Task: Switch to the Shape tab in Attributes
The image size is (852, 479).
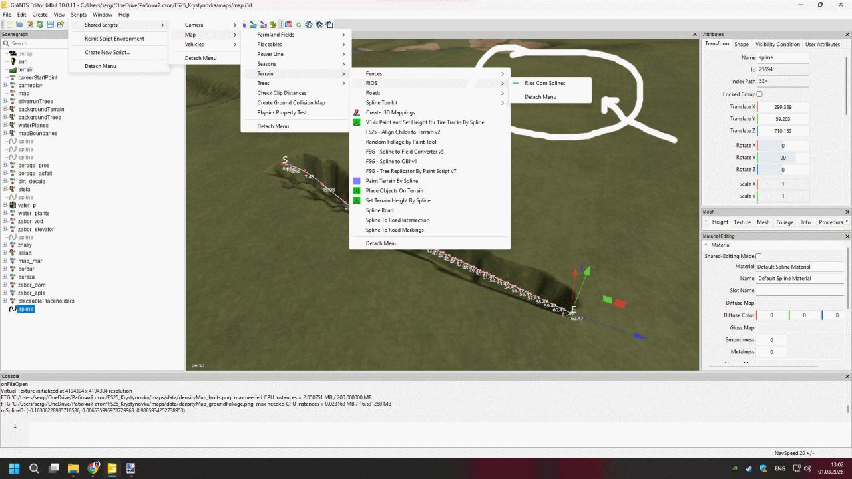Action: click(742, 44)
